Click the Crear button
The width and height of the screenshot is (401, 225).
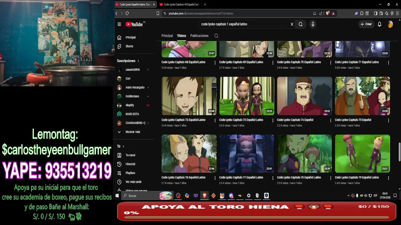[366, 24]
